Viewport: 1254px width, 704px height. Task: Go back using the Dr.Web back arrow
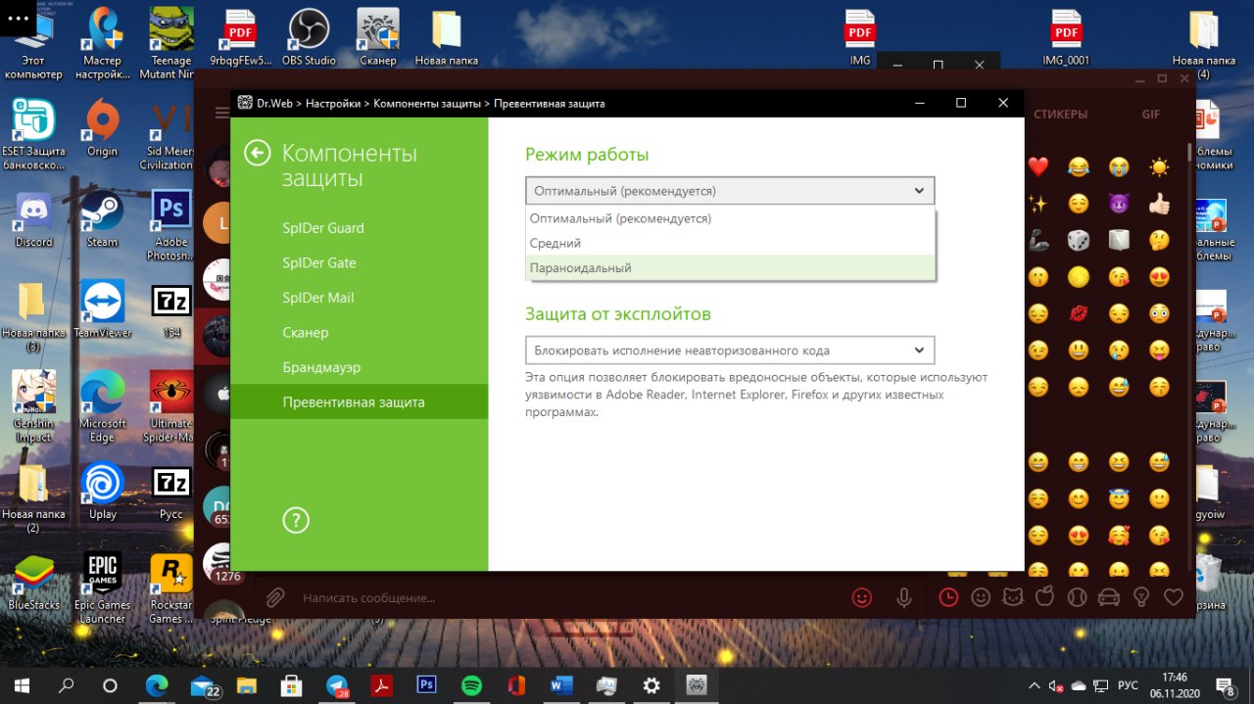(x=258, y=153)
